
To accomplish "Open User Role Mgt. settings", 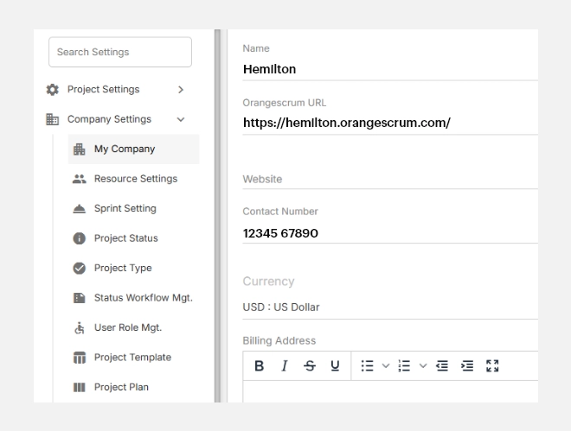I will click(127, 328).
